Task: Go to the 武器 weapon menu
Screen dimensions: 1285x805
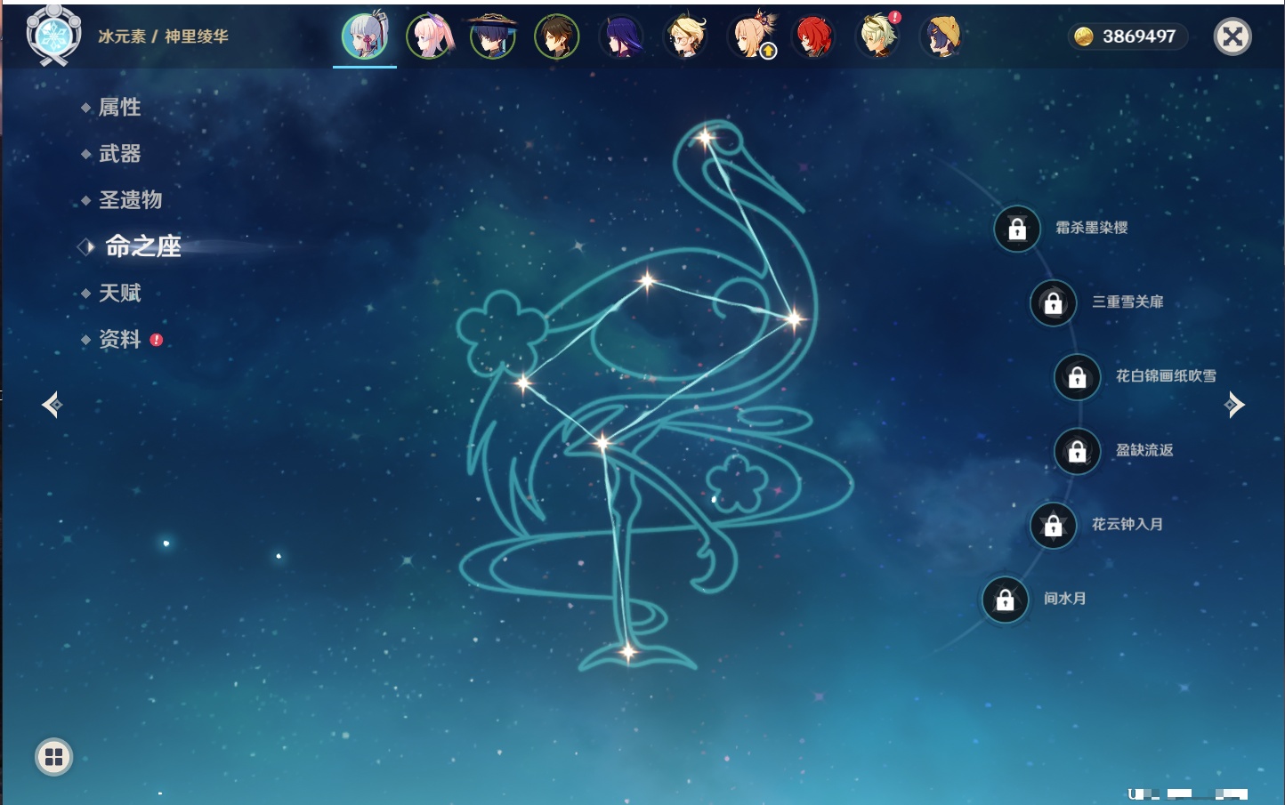Action: tap(119, 154)
